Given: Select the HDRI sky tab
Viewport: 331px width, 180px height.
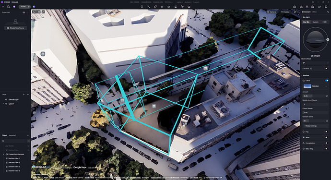Looking at the screenshot, I should click(324, 22).
